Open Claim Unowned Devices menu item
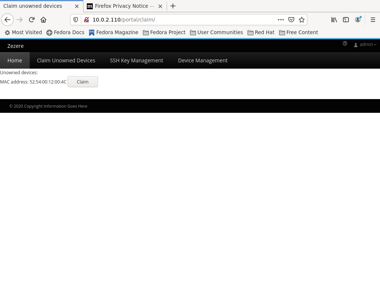The height and width of the screenshot is (285, 380). [66, 60]
